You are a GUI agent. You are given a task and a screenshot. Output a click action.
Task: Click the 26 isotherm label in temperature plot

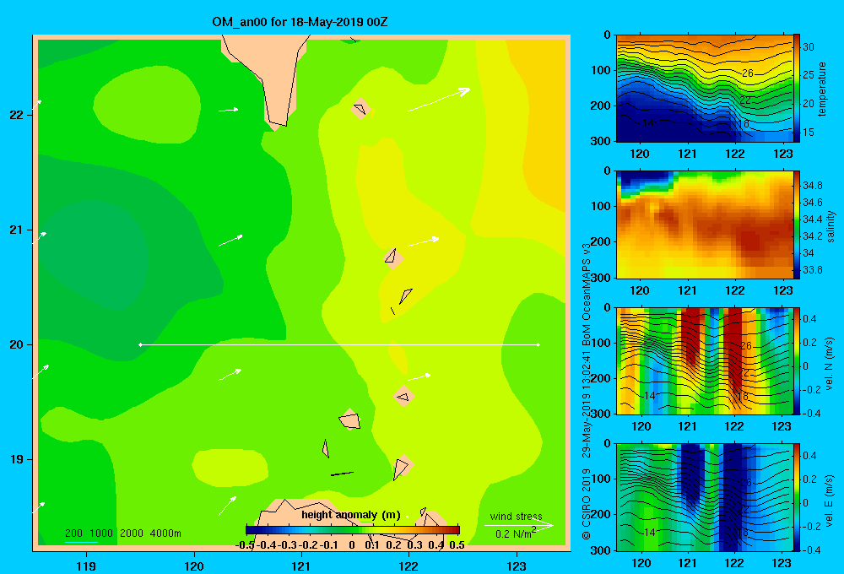pos(748,73)
